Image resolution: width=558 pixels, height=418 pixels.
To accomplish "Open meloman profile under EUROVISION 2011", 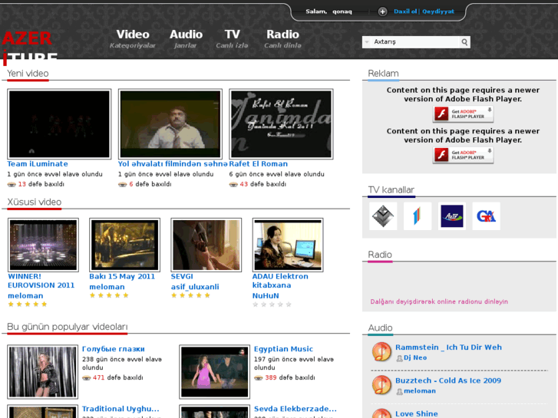I will (25, 296).
